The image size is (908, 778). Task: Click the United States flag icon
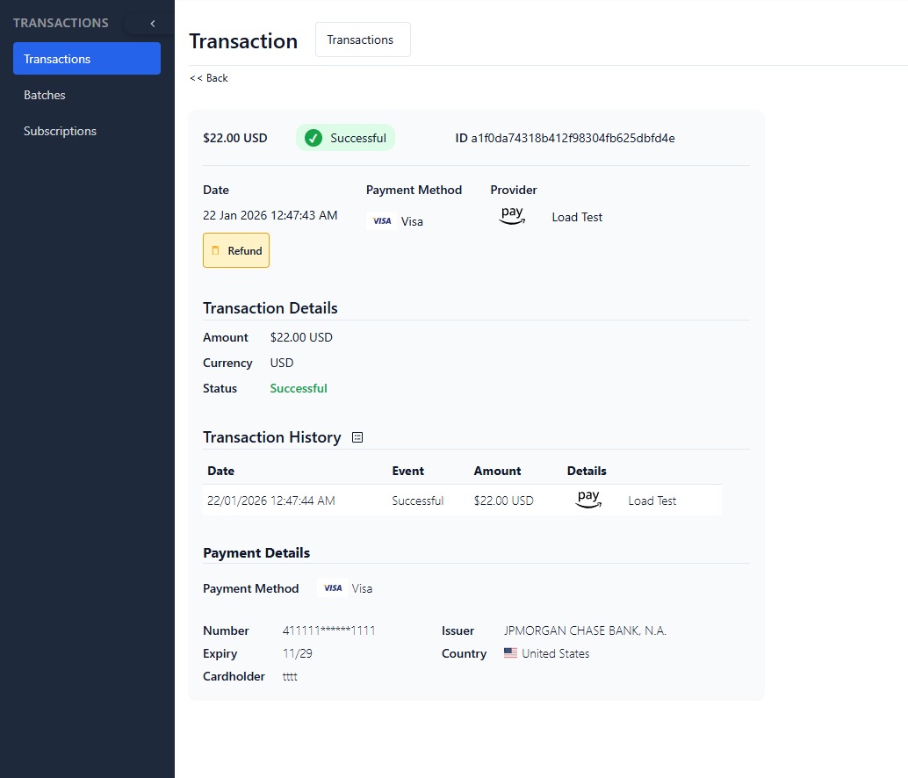[510, 652]
